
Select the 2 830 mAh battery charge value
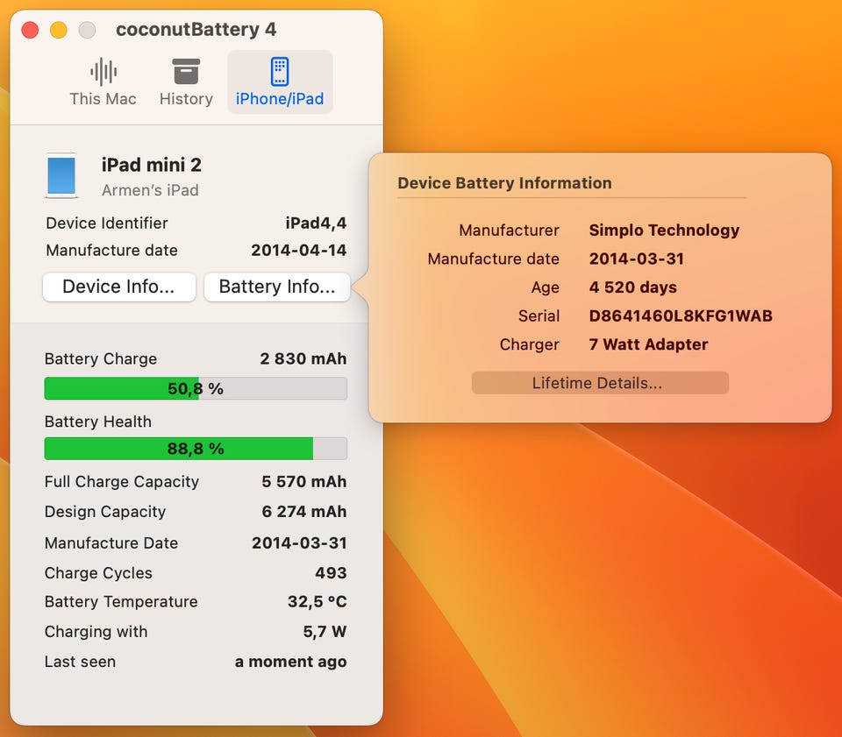pos(303,358)
